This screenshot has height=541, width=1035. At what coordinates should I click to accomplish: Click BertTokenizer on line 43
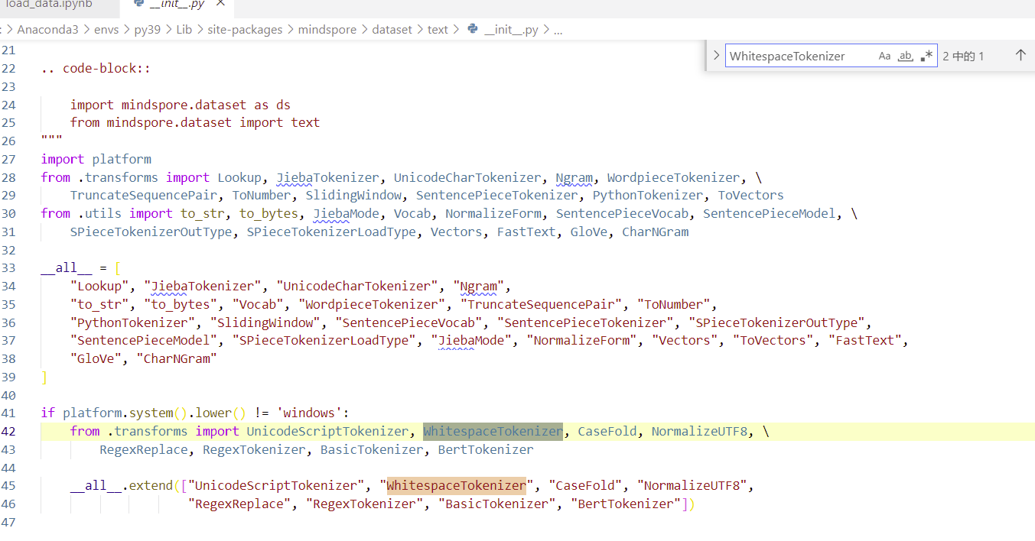pos(486,449)
